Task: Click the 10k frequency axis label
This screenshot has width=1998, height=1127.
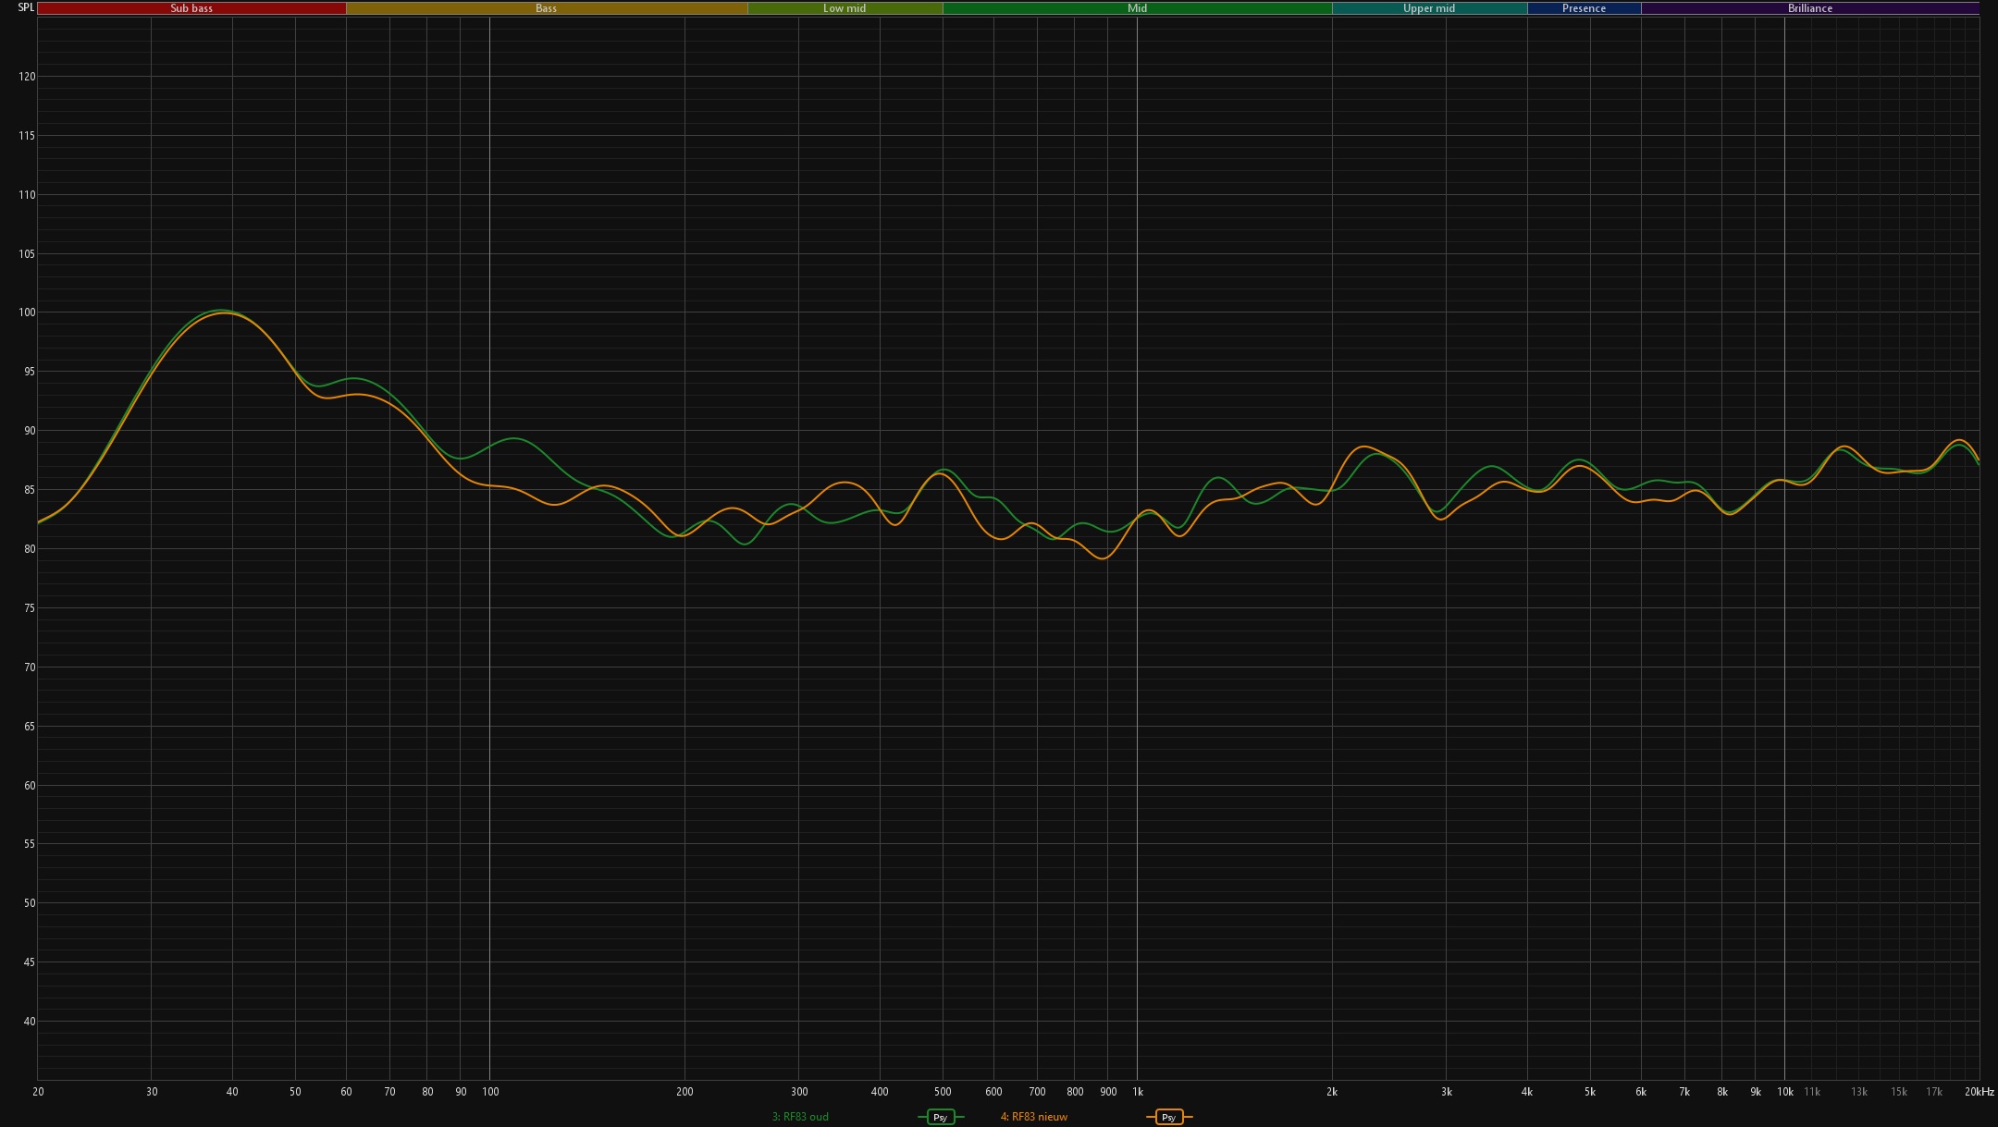Action: tap(1784, 1092)
